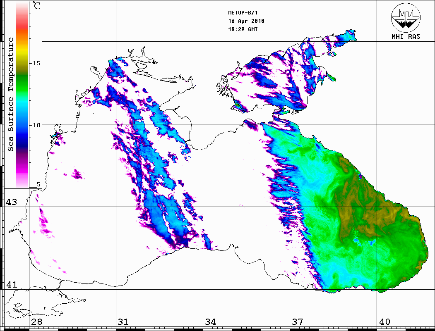Select the longitude label 31
Viewport: 435px width, 331px height.
(x=123, y=322)
